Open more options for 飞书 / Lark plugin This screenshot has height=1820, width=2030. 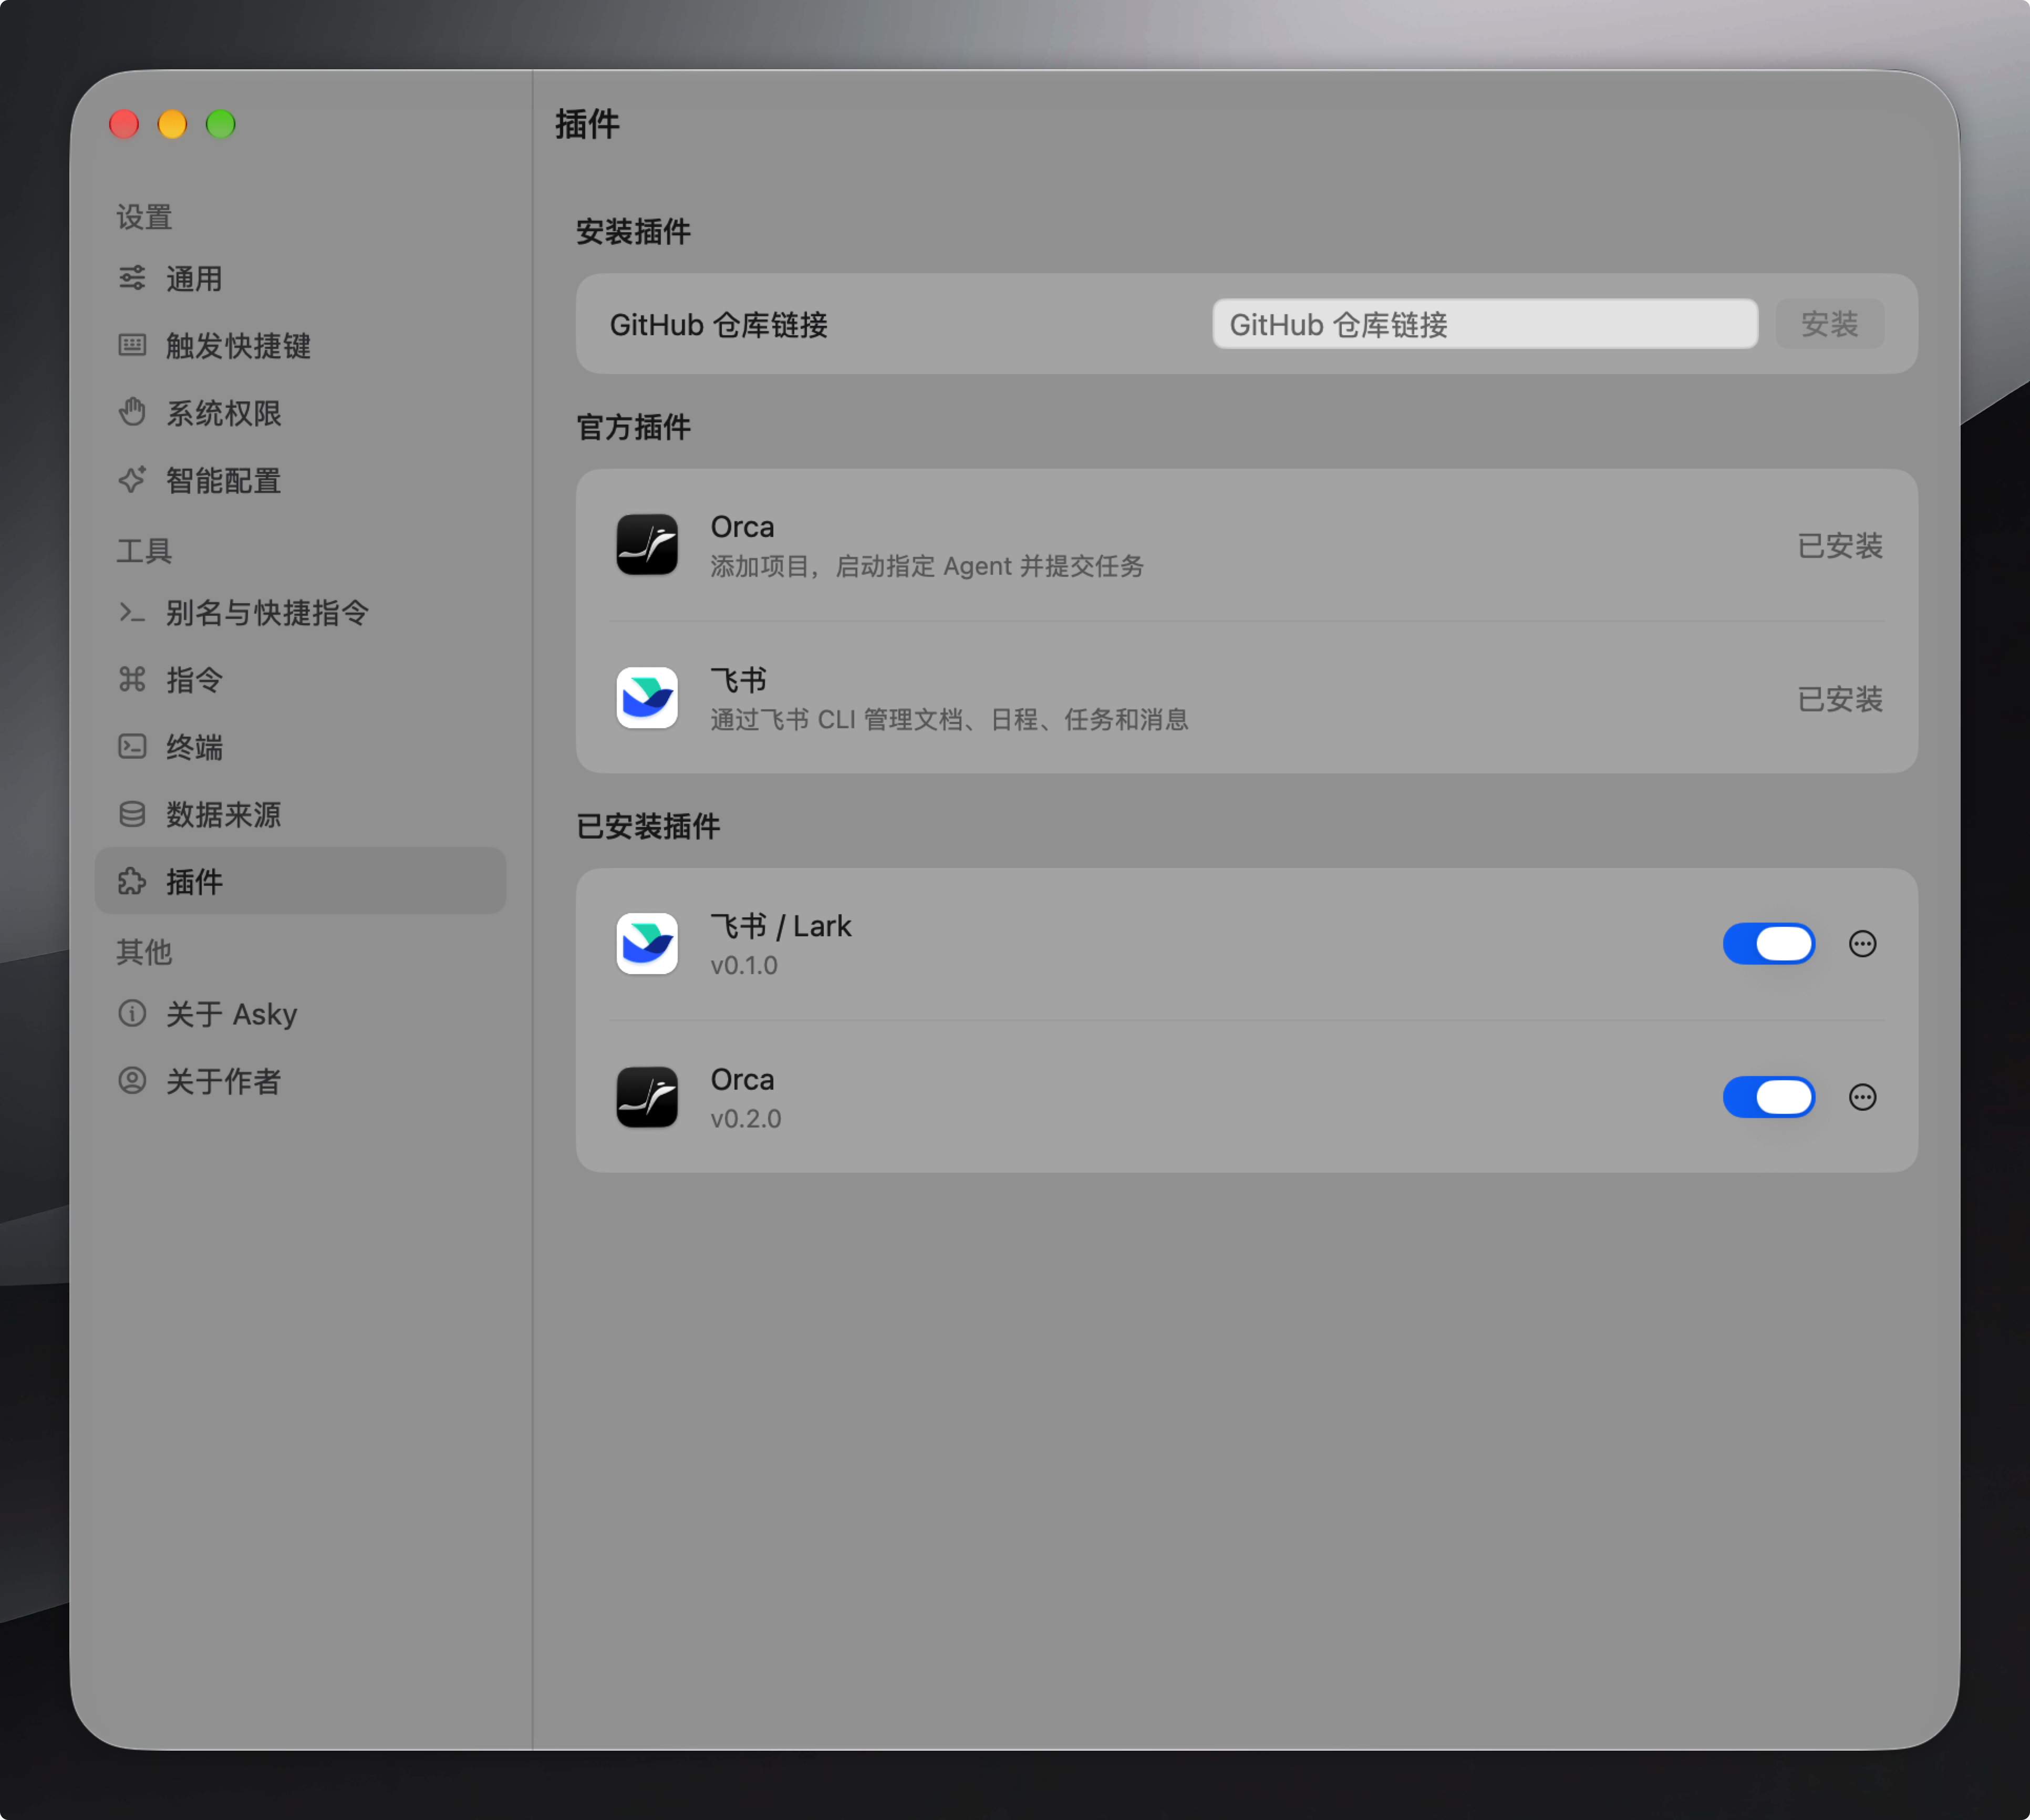click(x=1862, y=943)
